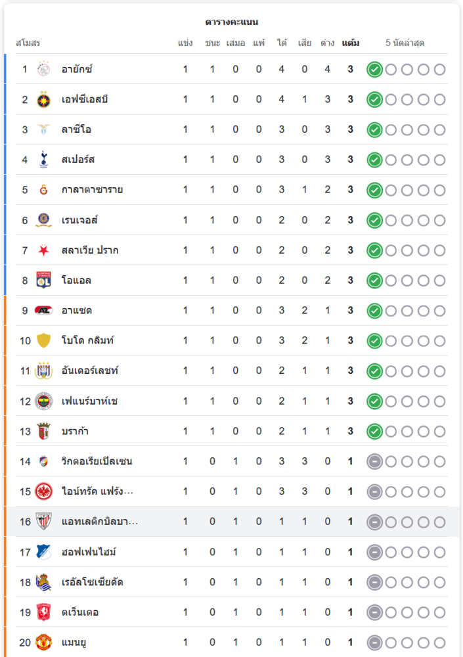Click Viktoria Plzeň's grey draw indicator
Image resolution: width=463 pixels, height=657 pixels.
(374, 461)
